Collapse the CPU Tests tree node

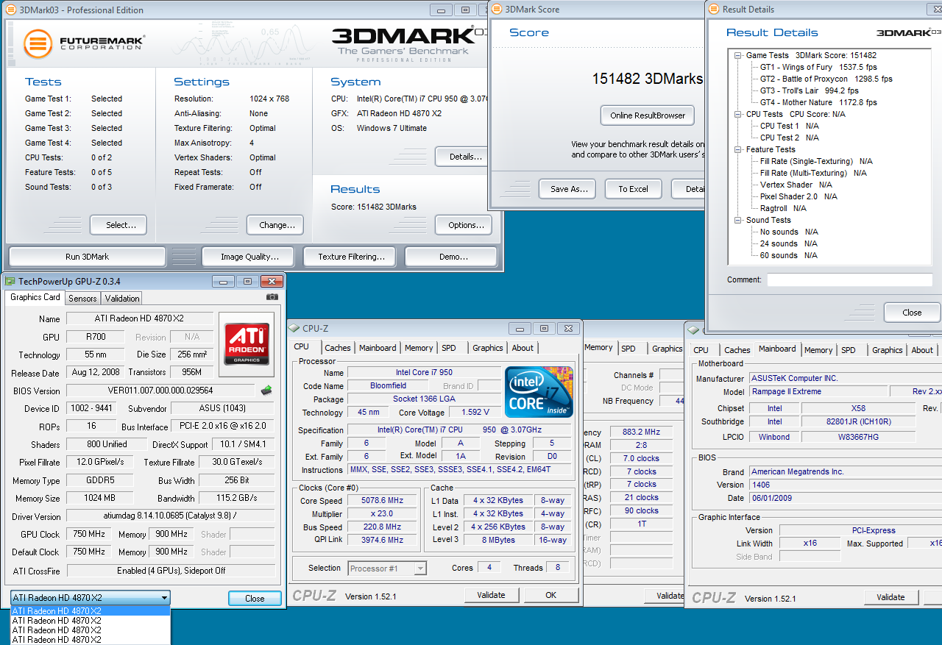[x=738, y=114]
